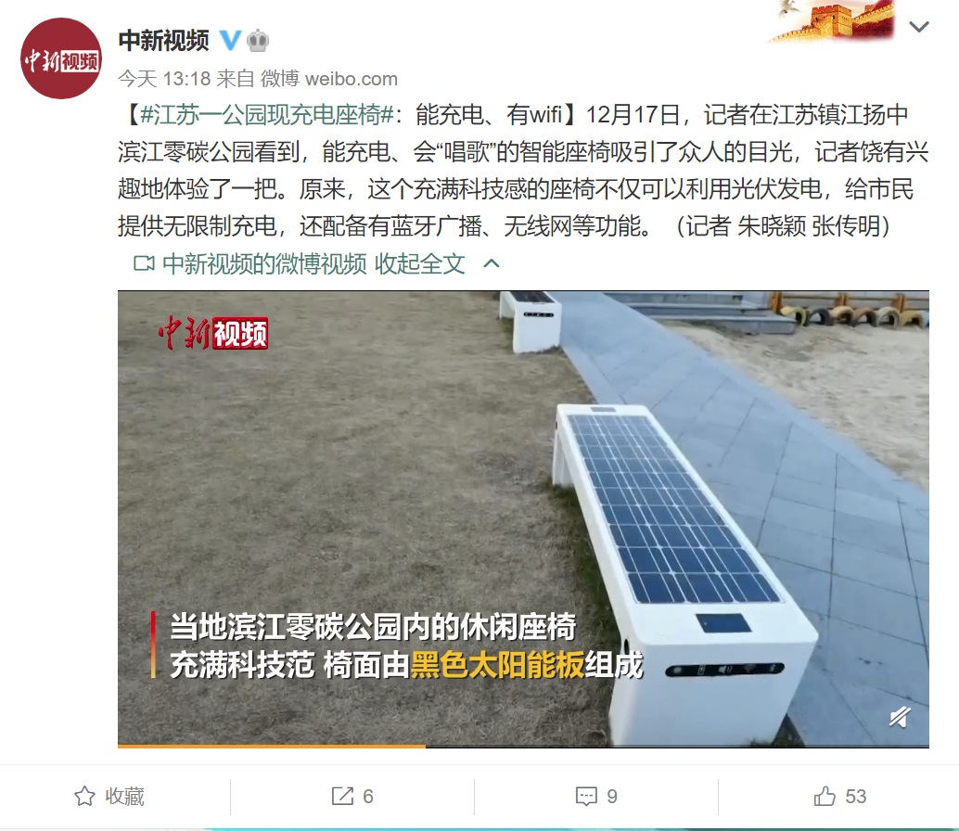Unmute the video using the speaker icon

(900, 716)
